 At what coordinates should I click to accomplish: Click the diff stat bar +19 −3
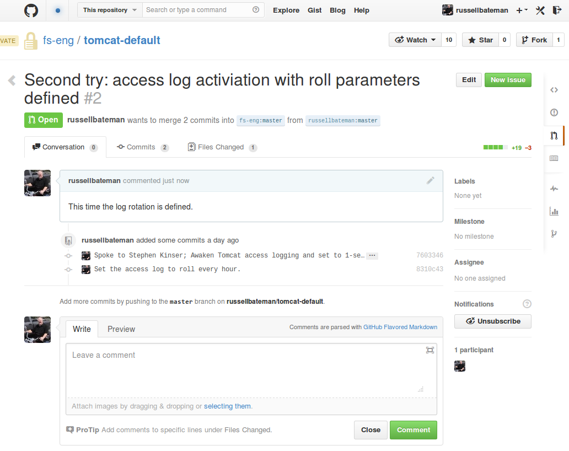[507, 148]
